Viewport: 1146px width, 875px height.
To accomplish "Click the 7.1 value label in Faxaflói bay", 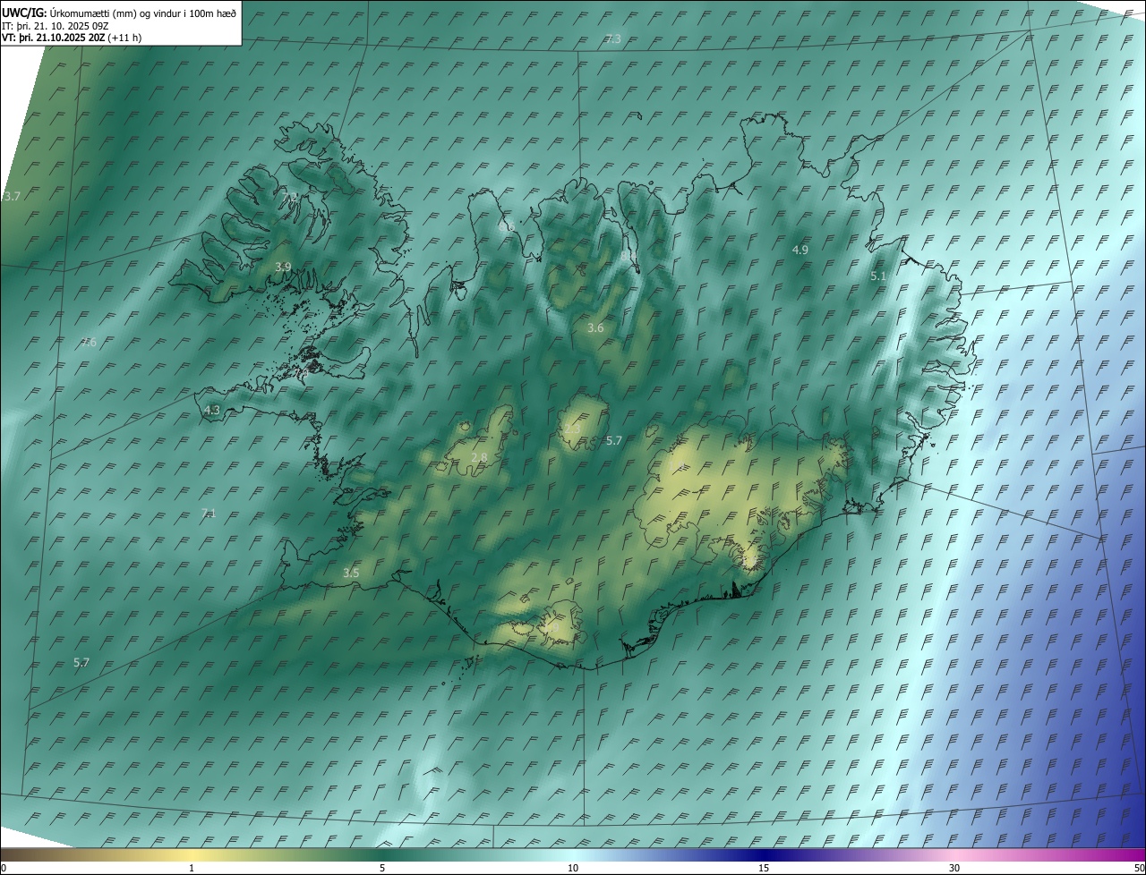I will [209, 513].
